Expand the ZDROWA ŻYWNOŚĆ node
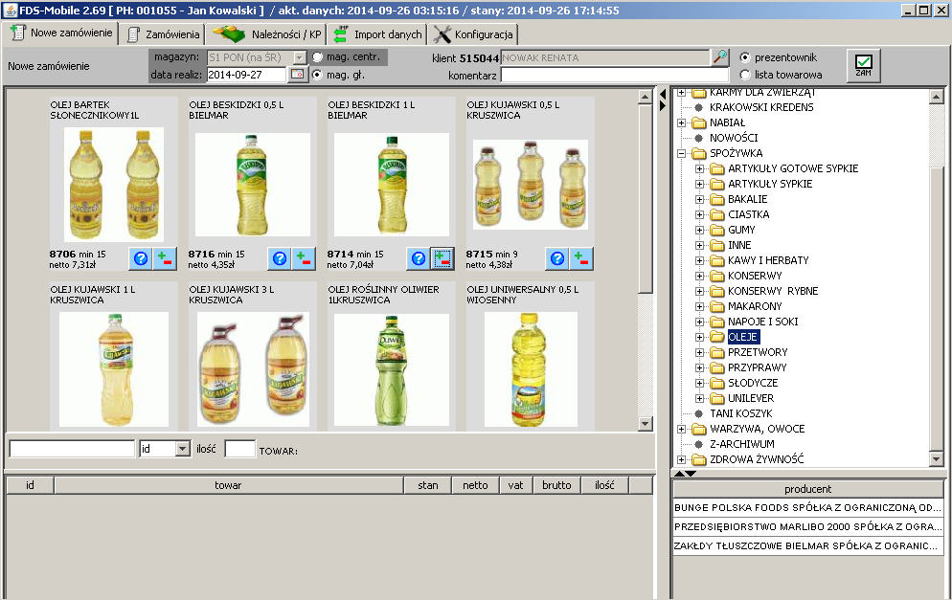The height and width of the screenshot is (600, 952). [681, 460]
